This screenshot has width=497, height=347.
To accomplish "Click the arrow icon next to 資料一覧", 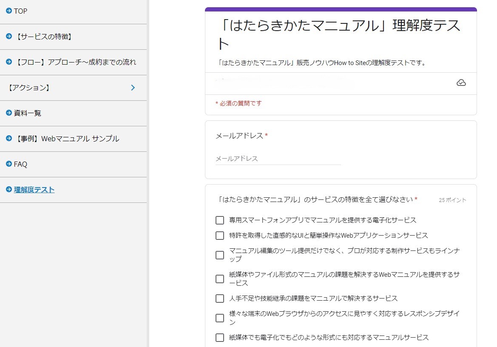I will click(9, 113).
